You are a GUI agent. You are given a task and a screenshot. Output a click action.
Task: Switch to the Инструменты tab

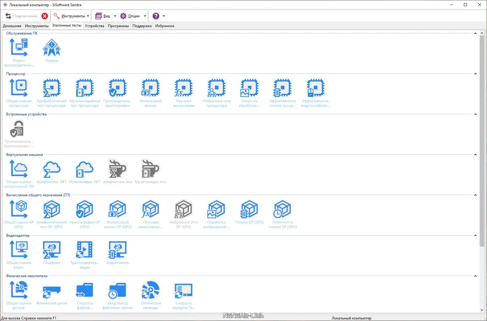point(37,26)
